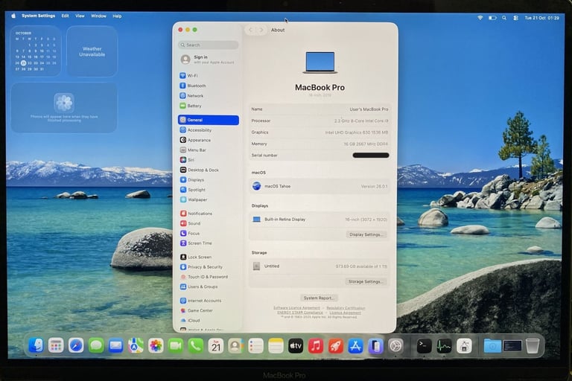Open the Software Licence Agreement link
This screenshot has width=572, height=381.
pos(296,308)
